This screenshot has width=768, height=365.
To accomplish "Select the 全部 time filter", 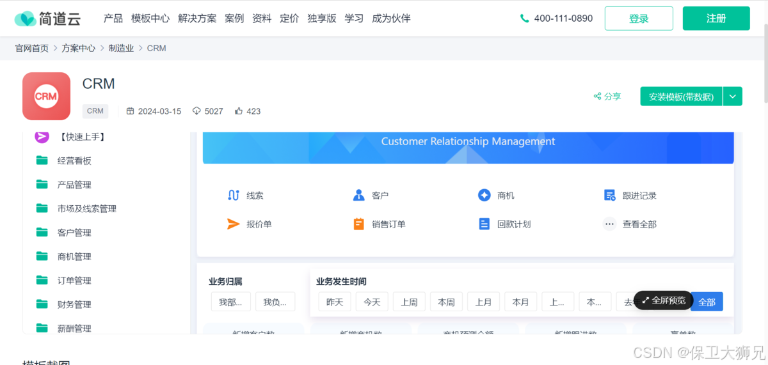I will pos(707,302).
